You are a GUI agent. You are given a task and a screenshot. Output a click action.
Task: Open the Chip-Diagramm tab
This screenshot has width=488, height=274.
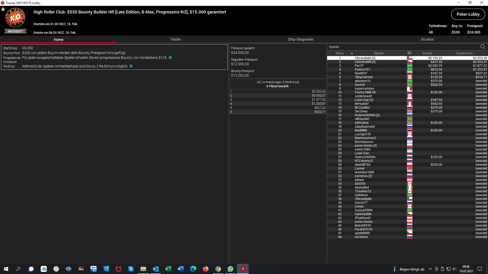300,39
